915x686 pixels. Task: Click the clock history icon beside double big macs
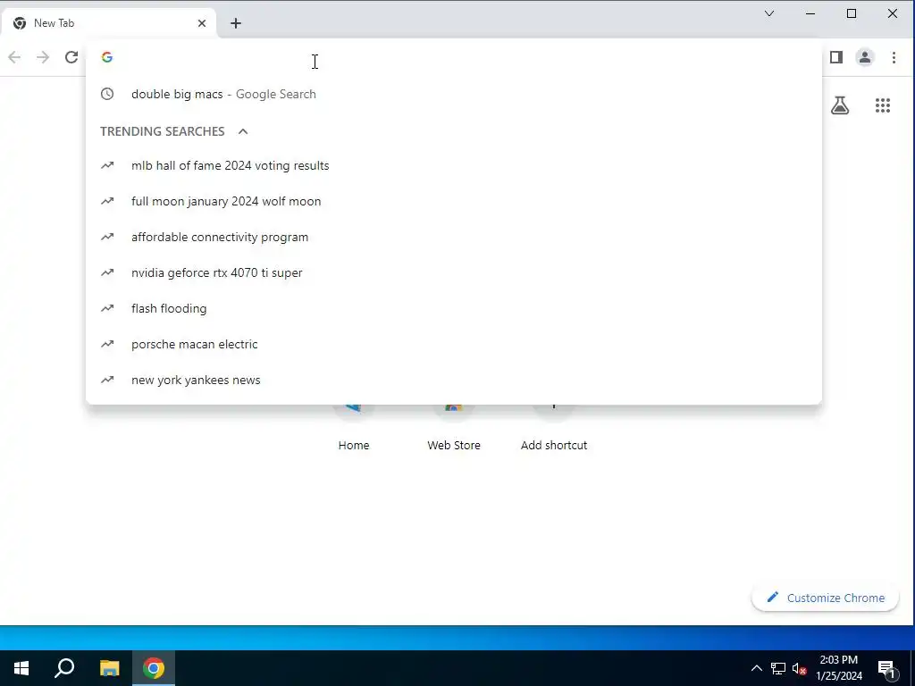107,94
